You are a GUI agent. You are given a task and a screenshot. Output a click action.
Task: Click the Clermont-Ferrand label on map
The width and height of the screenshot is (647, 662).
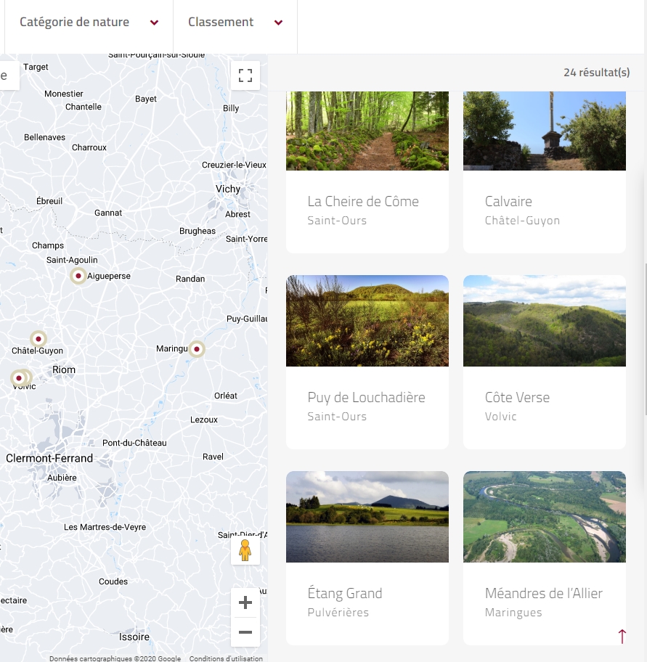click(49, 458)
